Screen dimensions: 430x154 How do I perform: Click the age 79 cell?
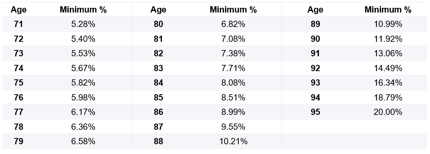pyautogui.click(x=18, y=141)
